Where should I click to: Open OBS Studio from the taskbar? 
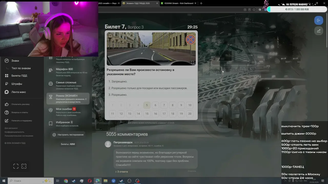pyautogui.click(x=129, y=181)
